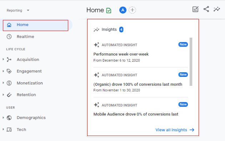Expand the Tech section arrow
225x141 pixels.
click(3, 129)
